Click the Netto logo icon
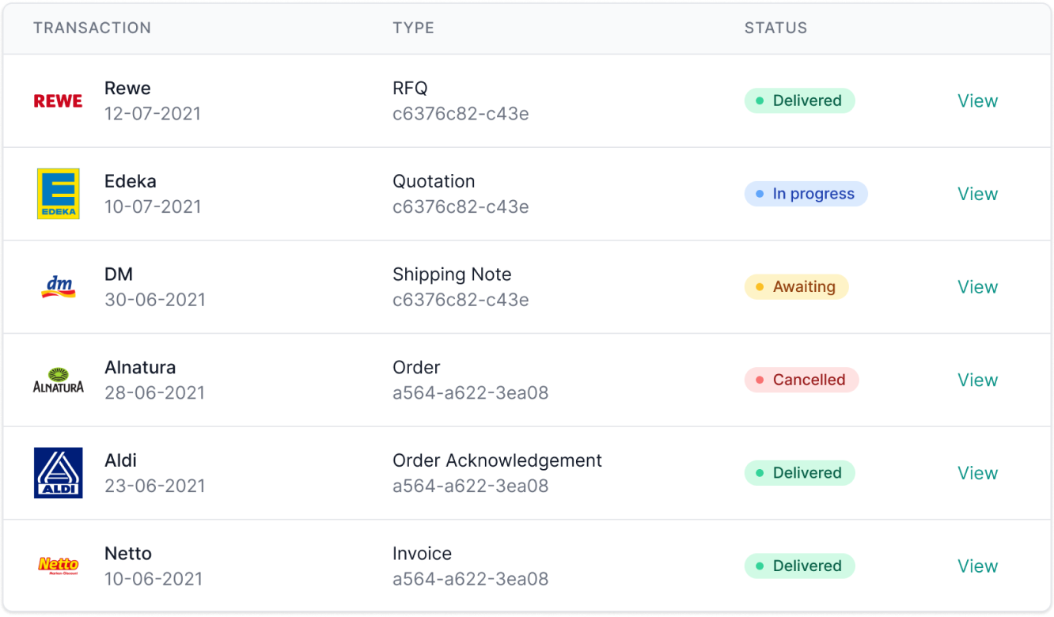 click(58, 566)
